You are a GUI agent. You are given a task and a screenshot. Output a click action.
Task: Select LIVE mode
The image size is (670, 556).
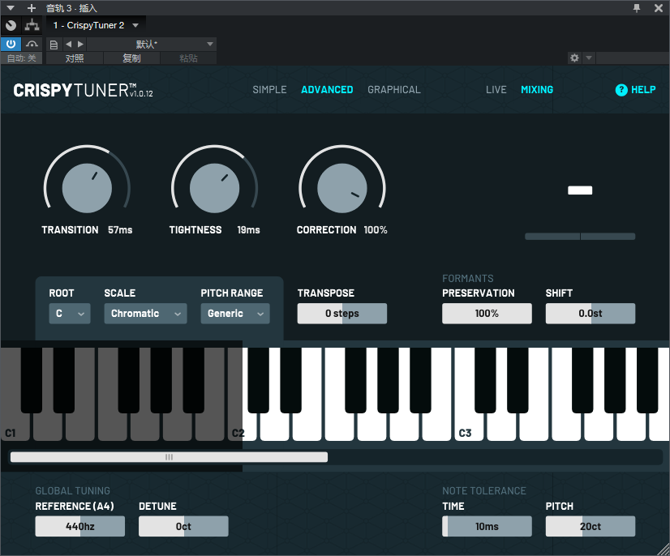tap(496, 90)
